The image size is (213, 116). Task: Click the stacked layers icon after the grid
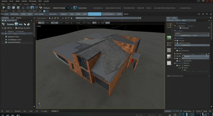41,8
